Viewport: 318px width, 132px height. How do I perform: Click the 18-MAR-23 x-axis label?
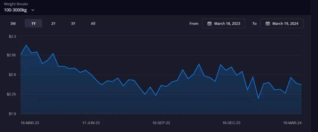click(30, 123)
